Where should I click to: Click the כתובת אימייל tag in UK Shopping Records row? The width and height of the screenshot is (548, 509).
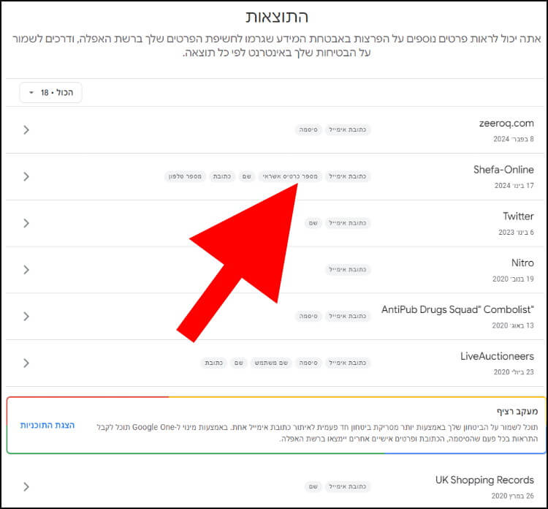click(x=347, y=486)
